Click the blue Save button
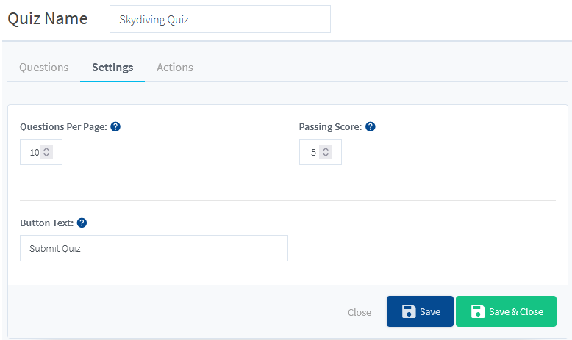Image resolution: width=572 pixels, height=340 pixels. click(x=420, y=311)
